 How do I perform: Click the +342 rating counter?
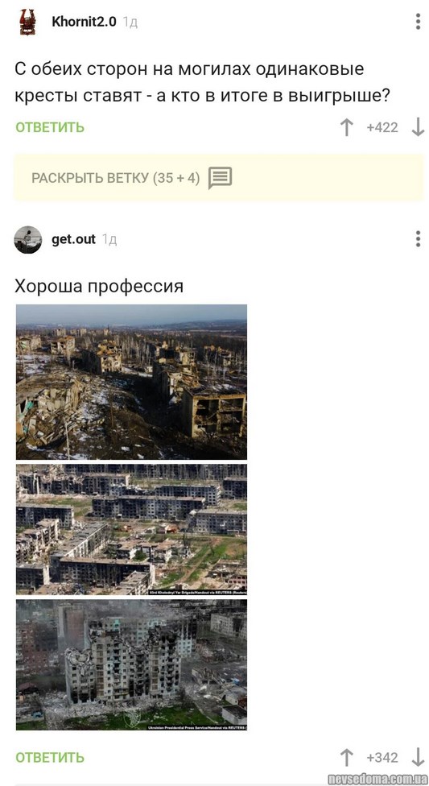[x=382, y=758]
